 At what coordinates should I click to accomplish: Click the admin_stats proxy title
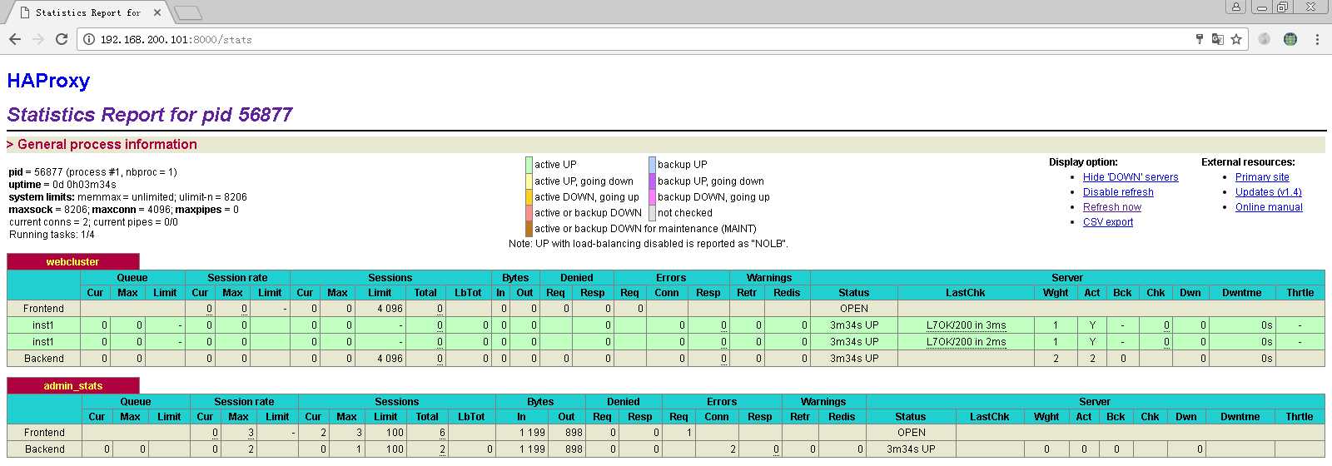pyautogui.click(x=73, y=386)
